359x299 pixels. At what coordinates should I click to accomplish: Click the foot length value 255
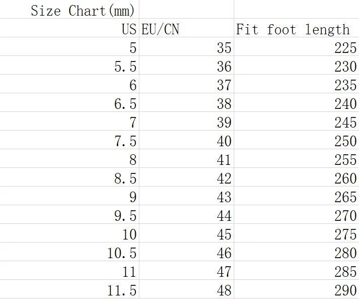(x=345, y=160)
